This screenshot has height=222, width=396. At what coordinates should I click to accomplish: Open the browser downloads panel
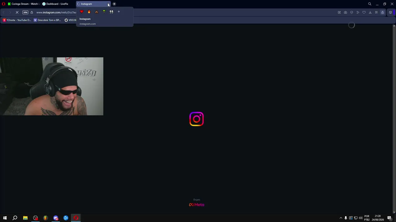(x=370, y=12)
